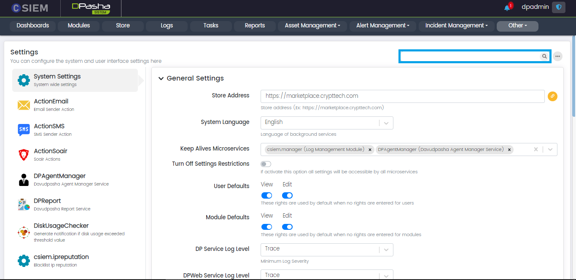Go to the Dashboards page
The width and height of the screenshot is (576, 280).
[x=33, y=26]
